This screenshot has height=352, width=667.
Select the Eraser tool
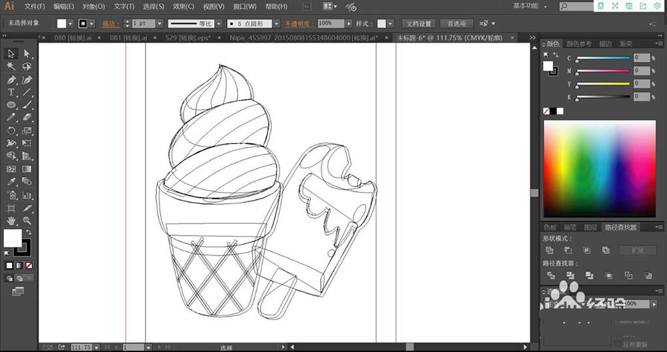(27, 118)
